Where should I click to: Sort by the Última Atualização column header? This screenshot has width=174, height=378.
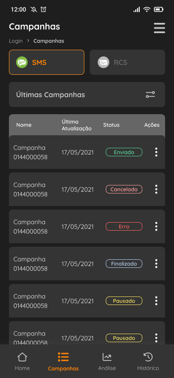tap(77, 125)
